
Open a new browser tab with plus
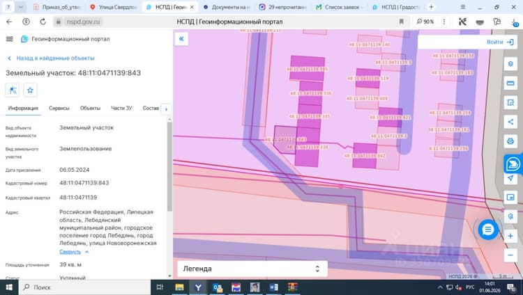point(431,7)
